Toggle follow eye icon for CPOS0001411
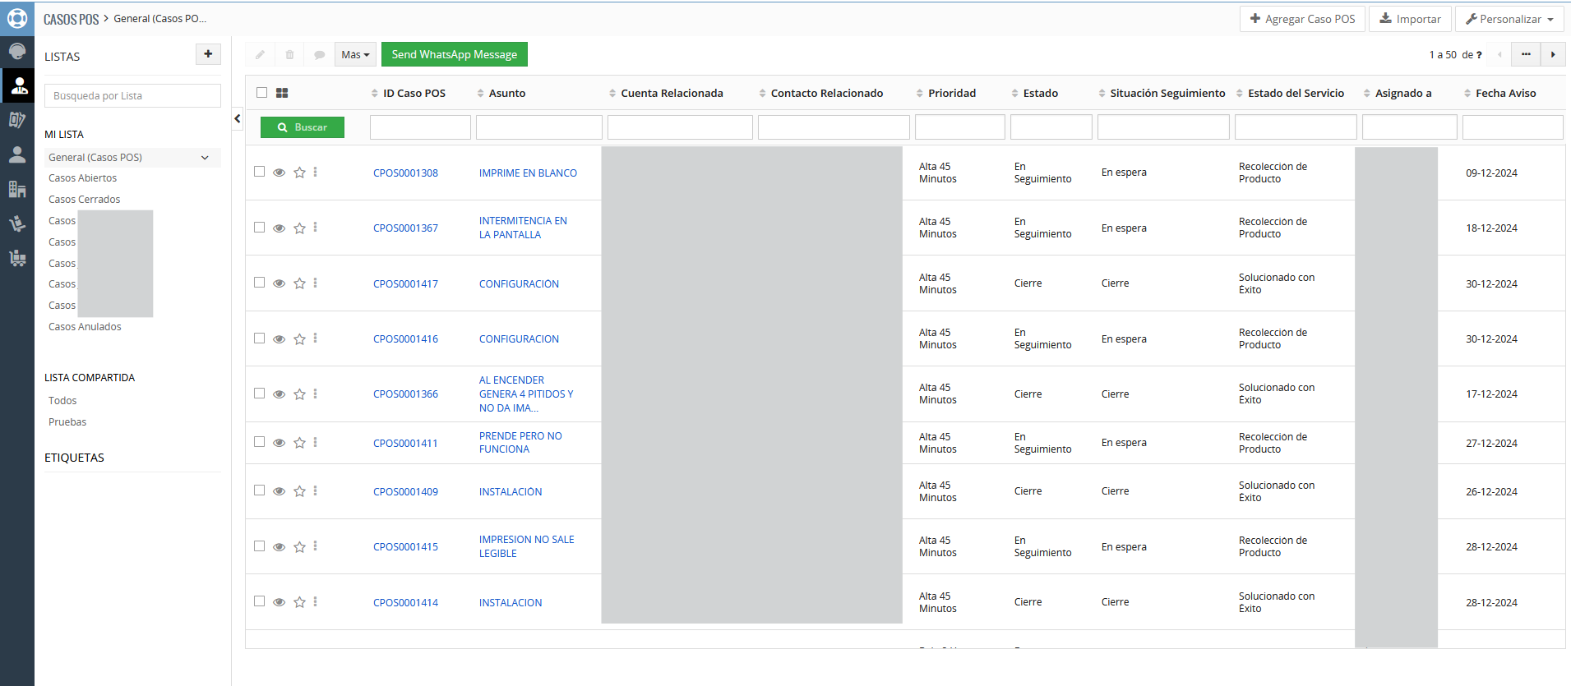The image size is (1571, 686). (280, 443)
